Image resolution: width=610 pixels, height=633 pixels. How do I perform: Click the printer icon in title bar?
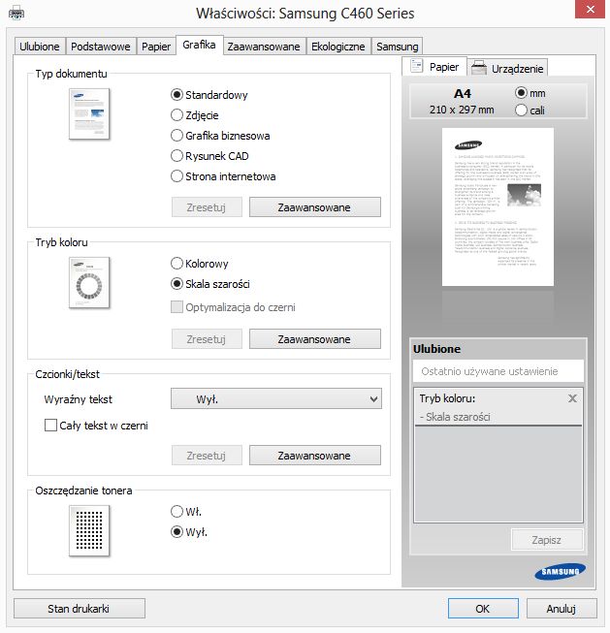[16, 14]
